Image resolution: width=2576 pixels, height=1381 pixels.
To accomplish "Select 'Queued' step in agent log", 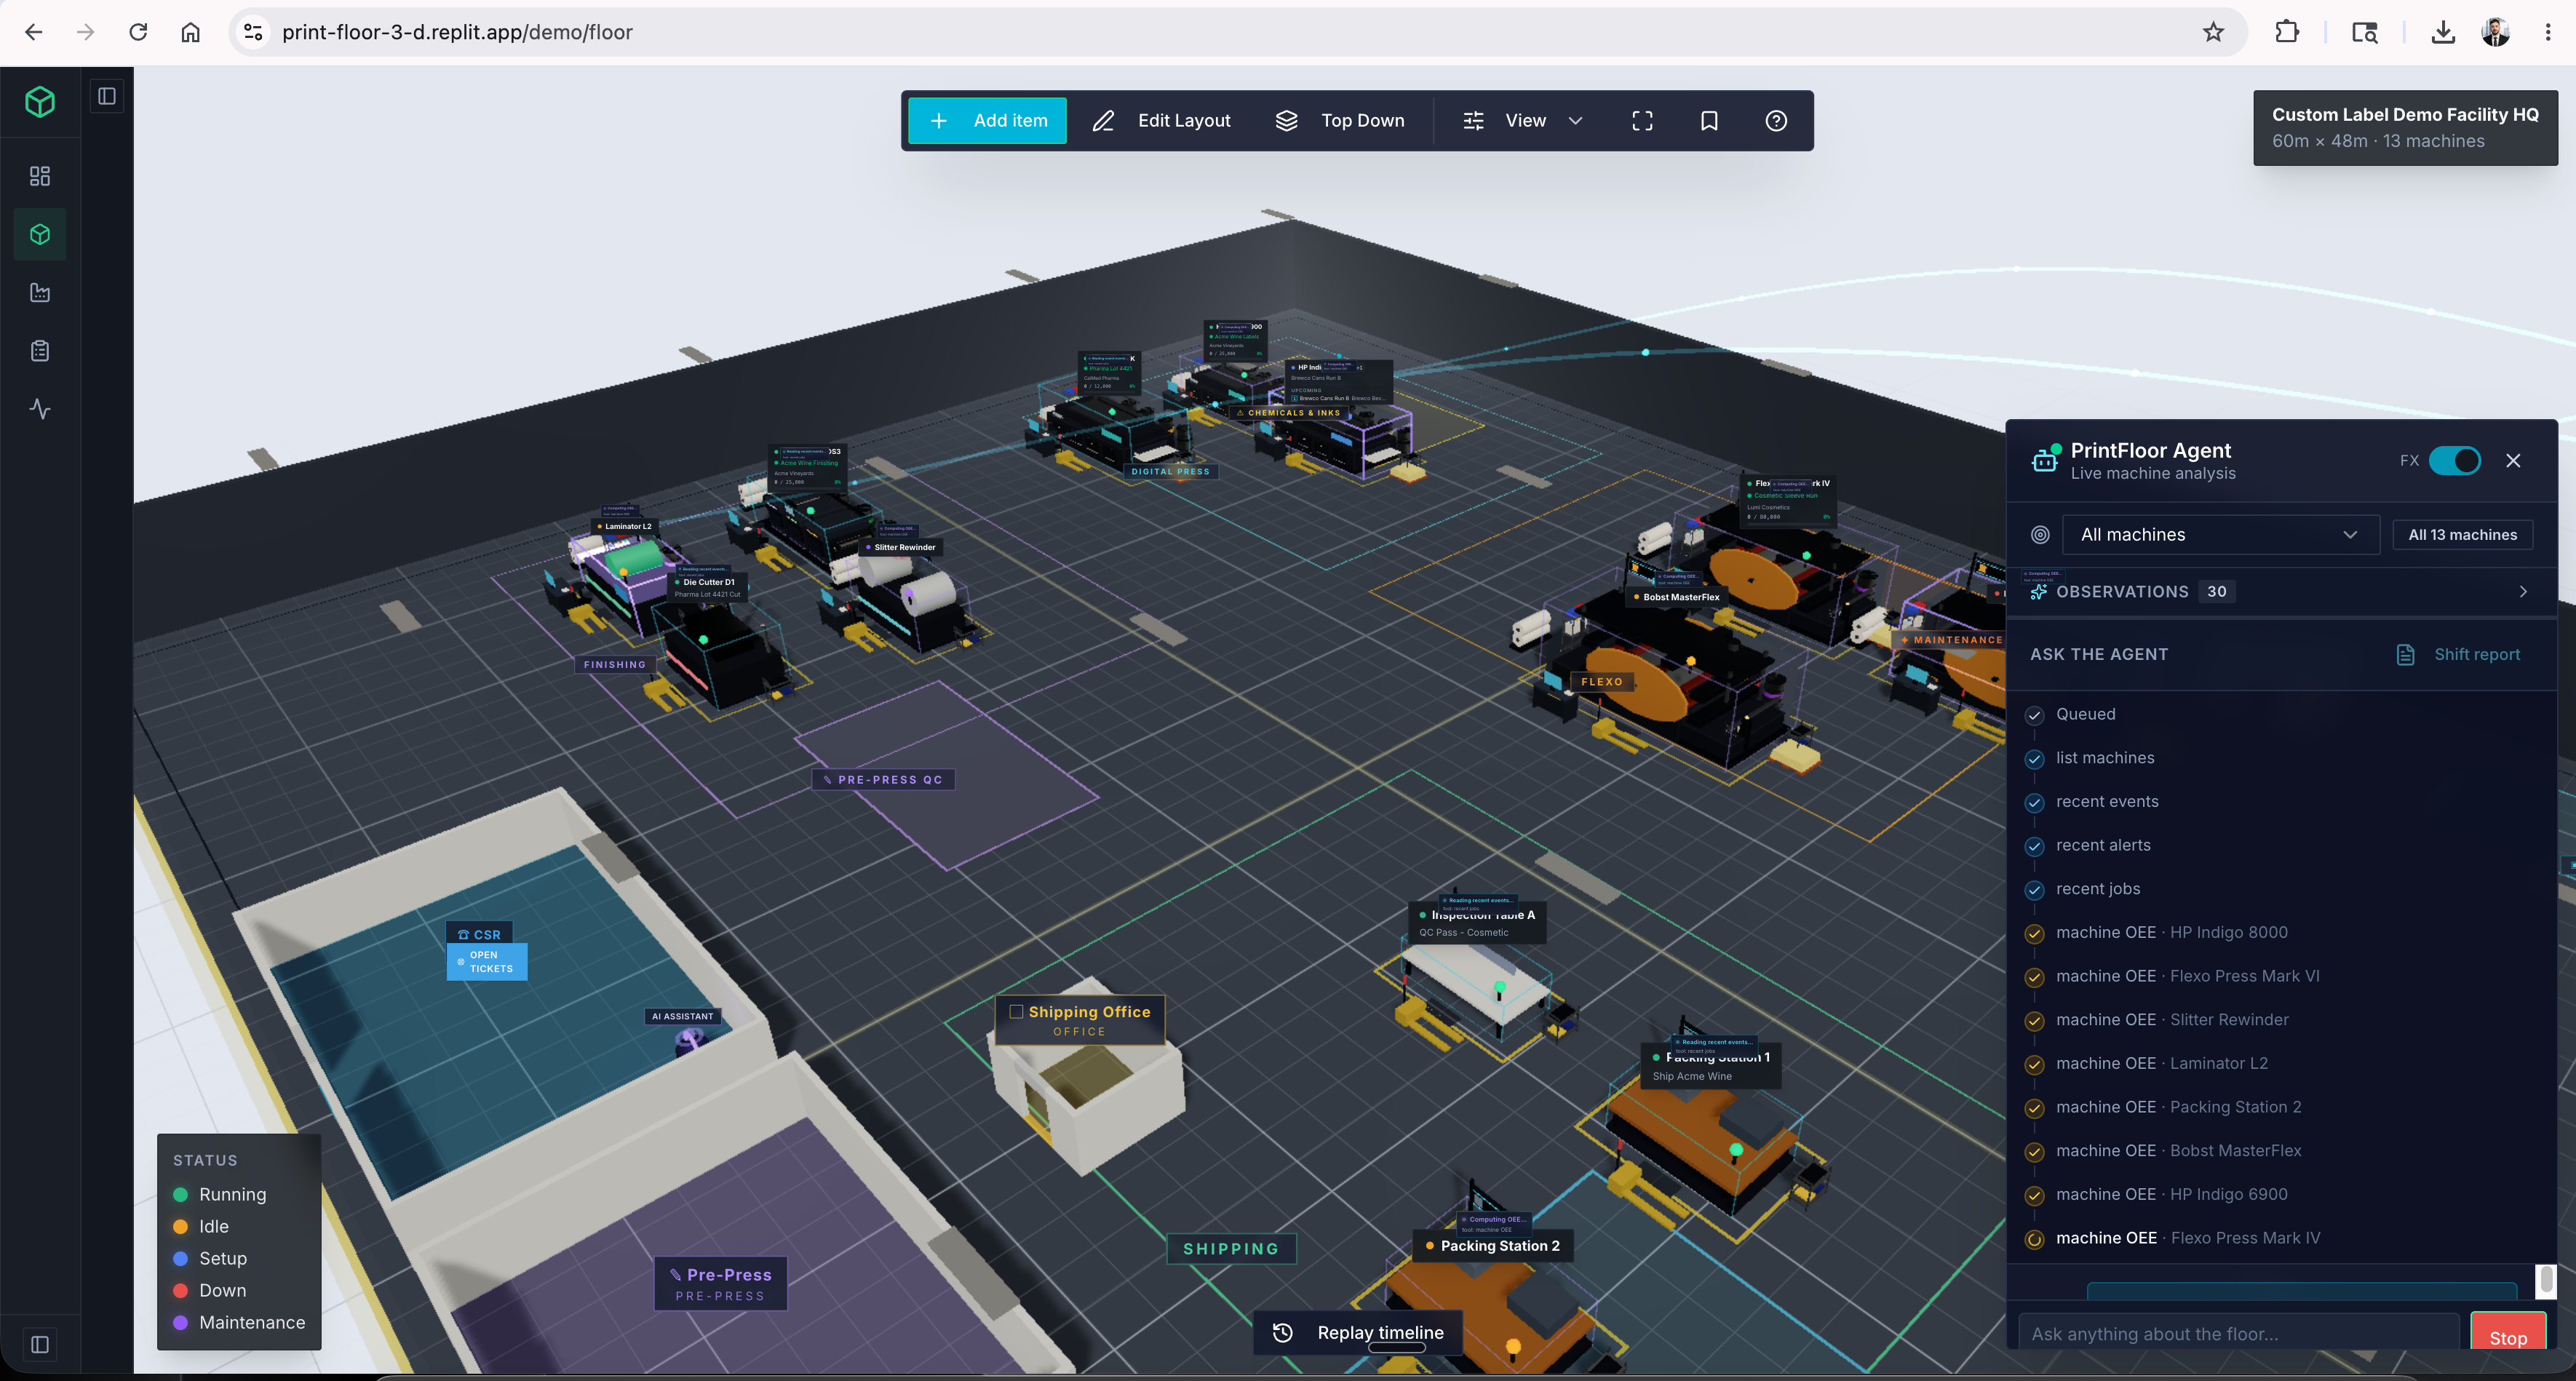I will point(2085,714).
